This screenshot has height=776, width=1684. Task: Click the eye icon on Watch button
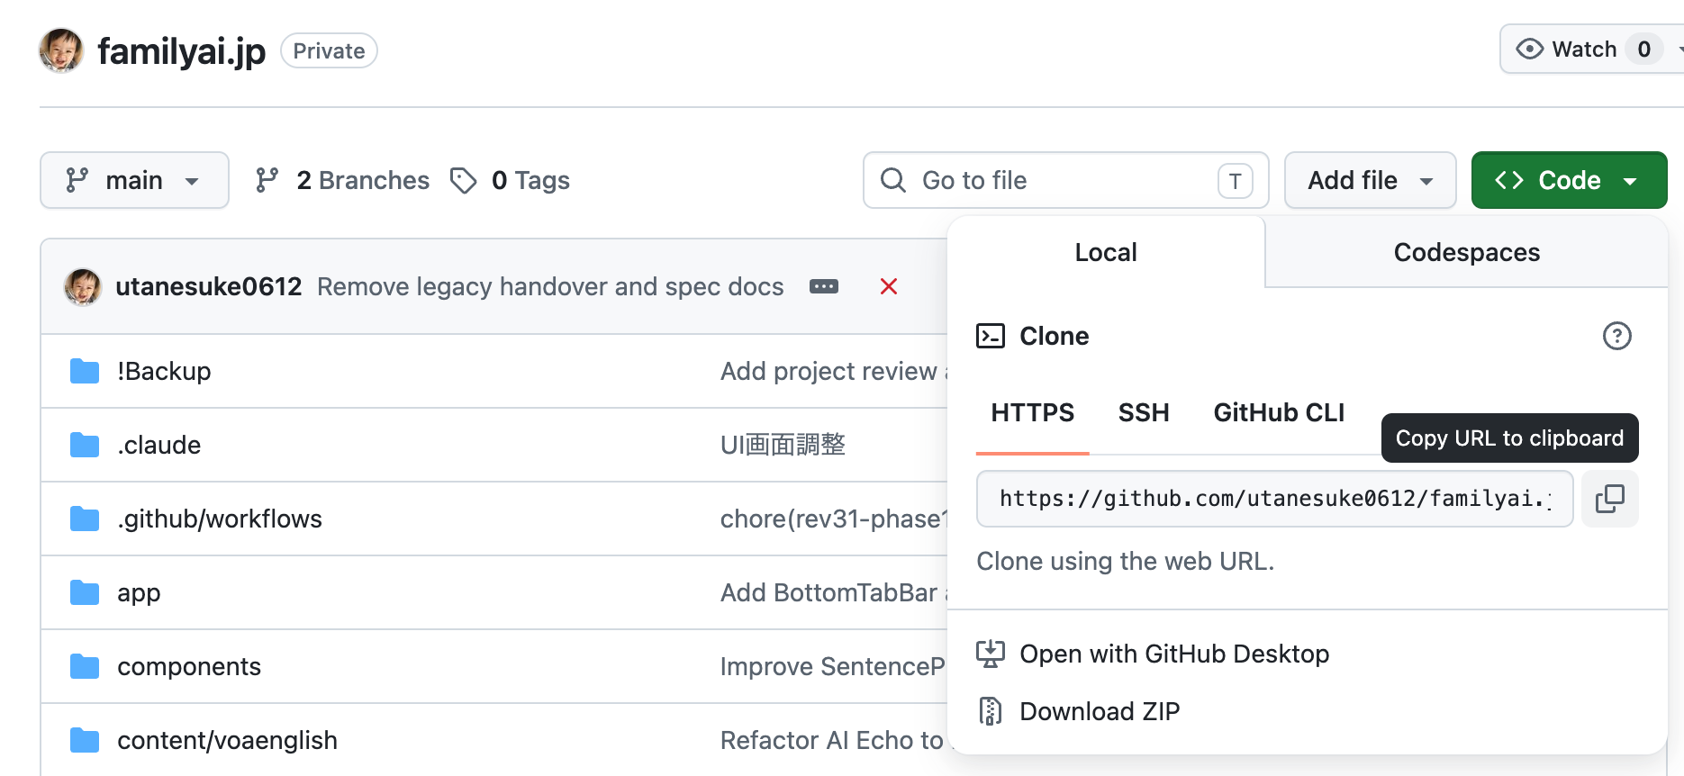1529,49
